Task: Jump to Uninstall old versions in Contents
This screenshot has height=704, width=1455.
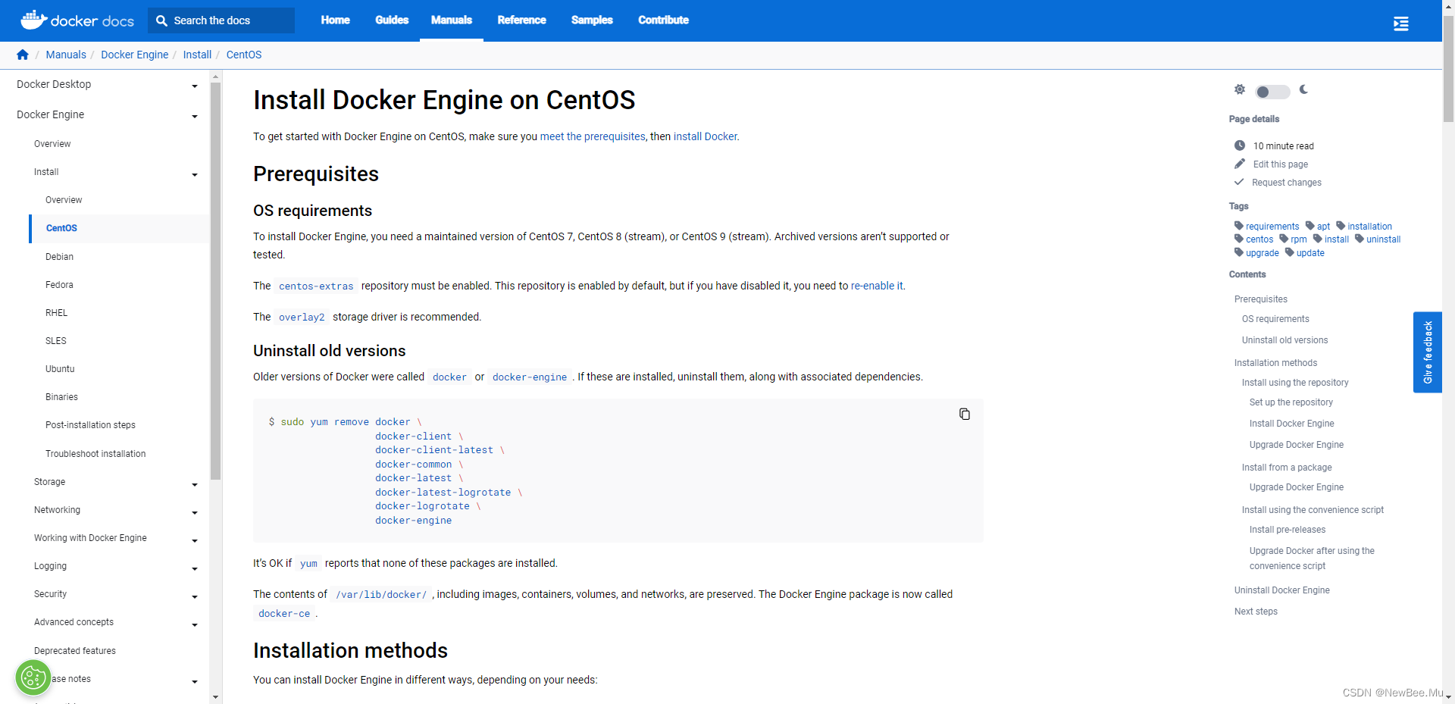Action: tap(1284, 340)
